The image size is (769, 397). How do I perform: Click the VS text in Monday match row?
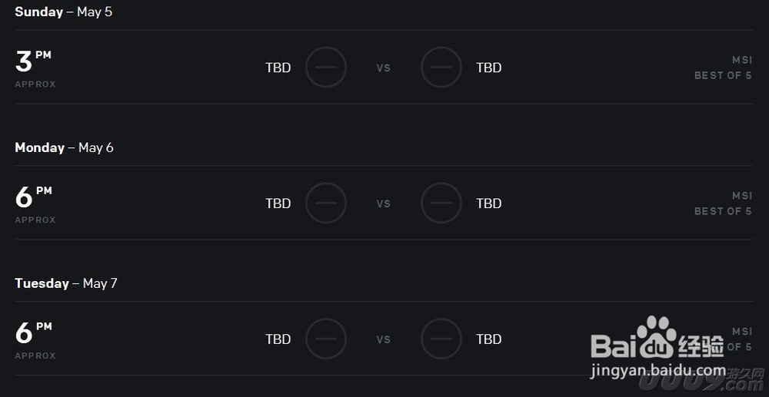[384, 203]
